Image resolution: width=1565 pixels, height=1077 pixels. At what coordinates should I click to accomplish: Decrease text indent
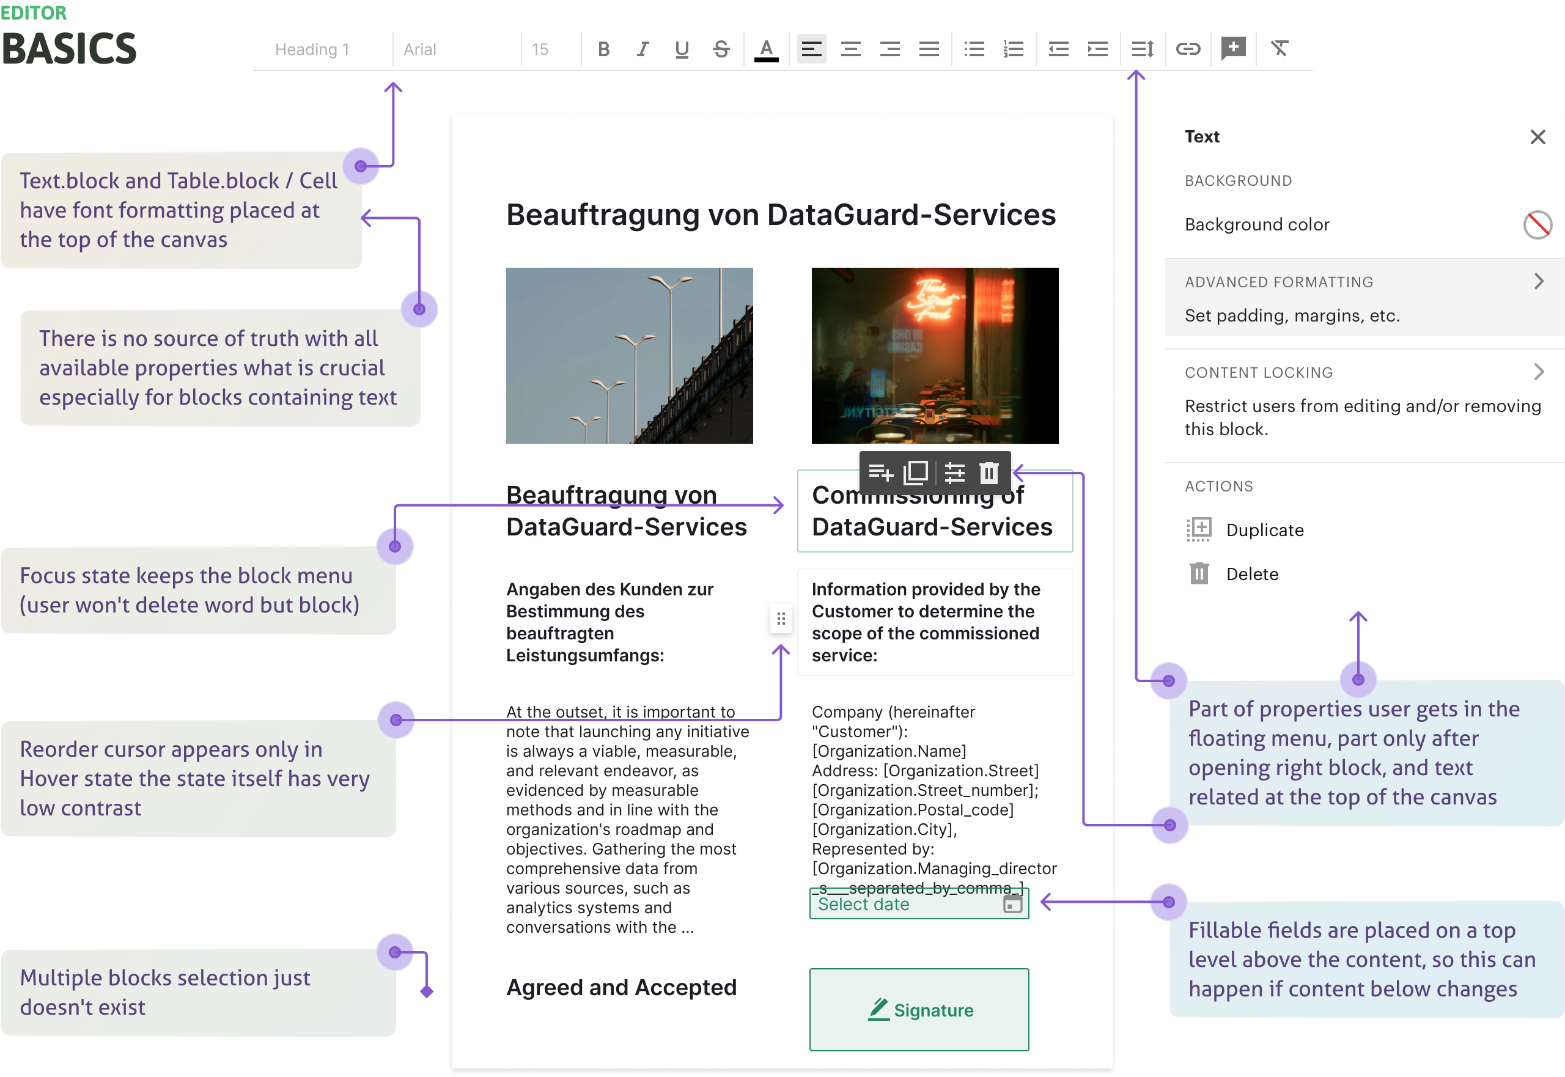1058,50
